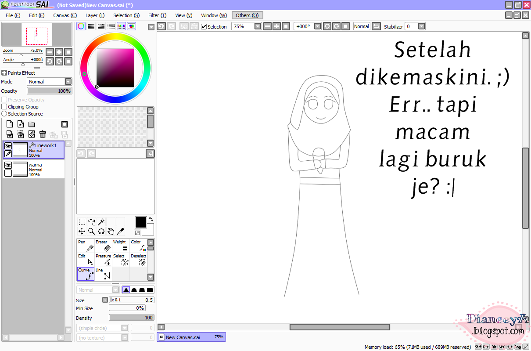The image size is (531, 351).
Task: Open the layer Mode dropdown
Action: [x=68, y=82]
